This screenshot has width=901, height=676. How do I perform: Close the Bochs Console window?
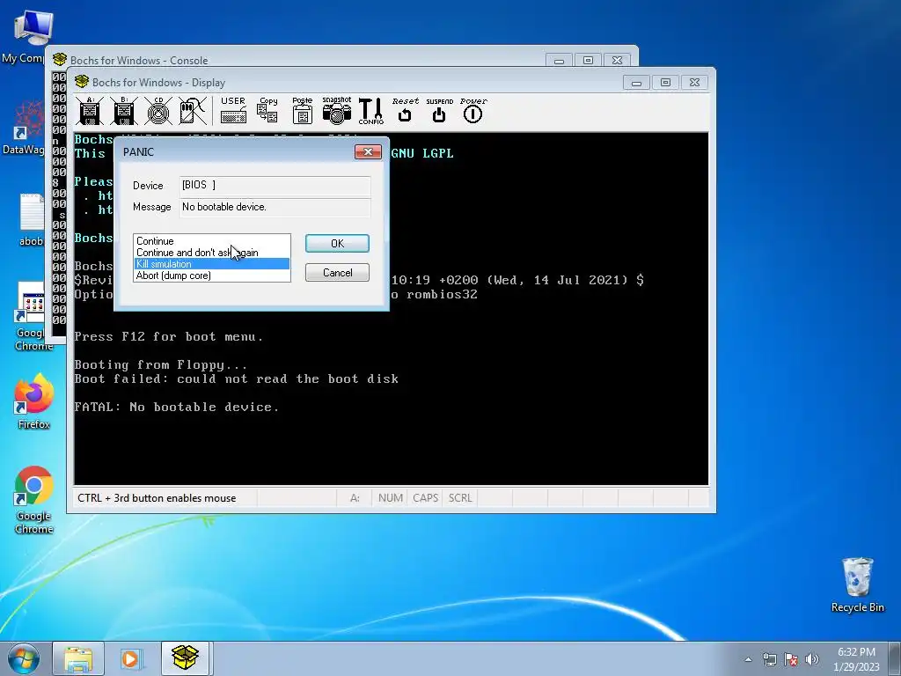[x=617, y=60]
